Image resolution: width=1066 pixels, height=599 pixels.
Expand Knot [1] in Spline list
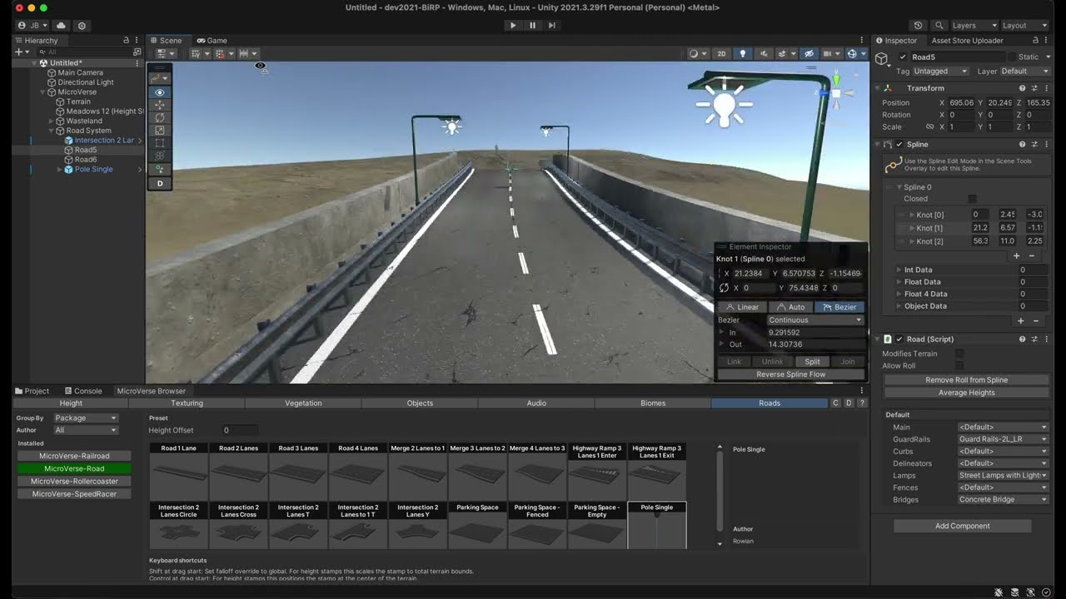point(911,228)
